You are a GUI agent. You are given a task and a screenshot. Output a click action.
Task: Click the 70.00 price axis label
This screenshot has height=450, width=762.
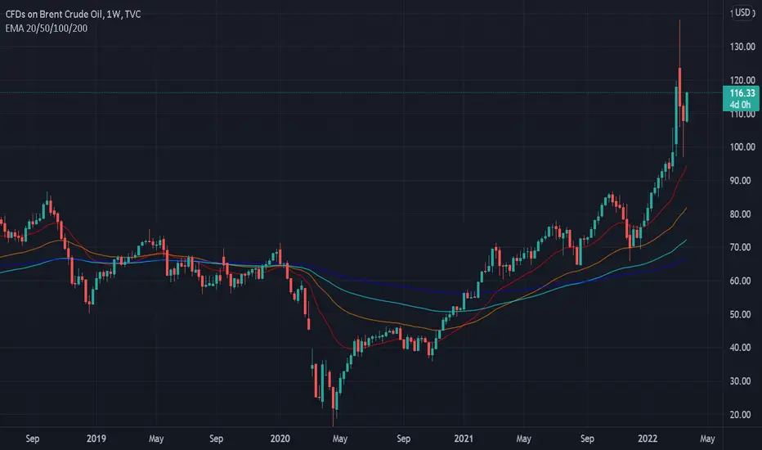(x=740, y=247)
